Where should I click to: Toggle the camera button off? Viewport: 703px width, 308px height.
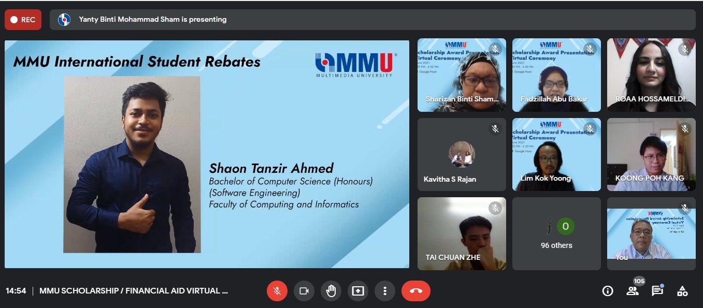304,291
